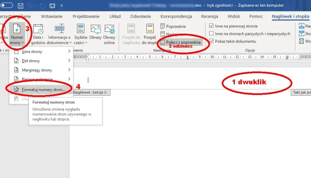
Task: Open the Szybkie części dropdown
Action: coord(81,34)
